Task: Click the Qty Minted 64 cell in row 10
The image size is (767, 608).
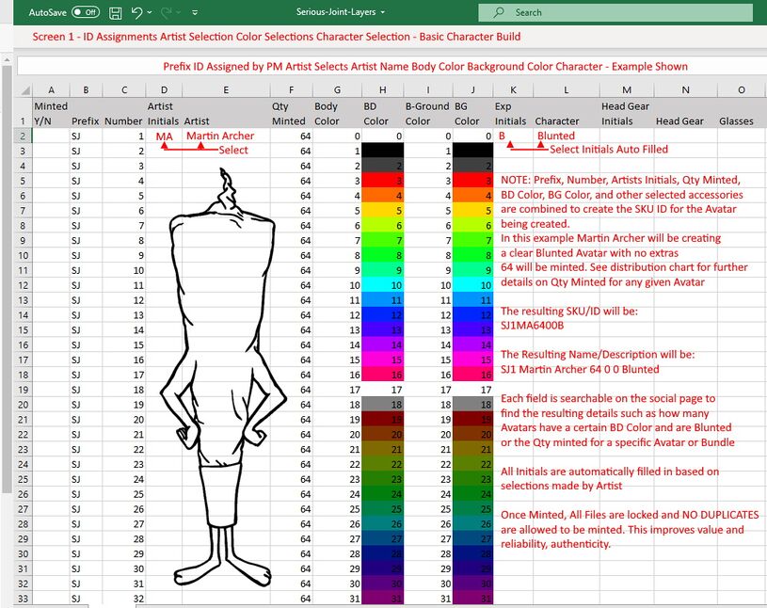Action: point(291,255)
